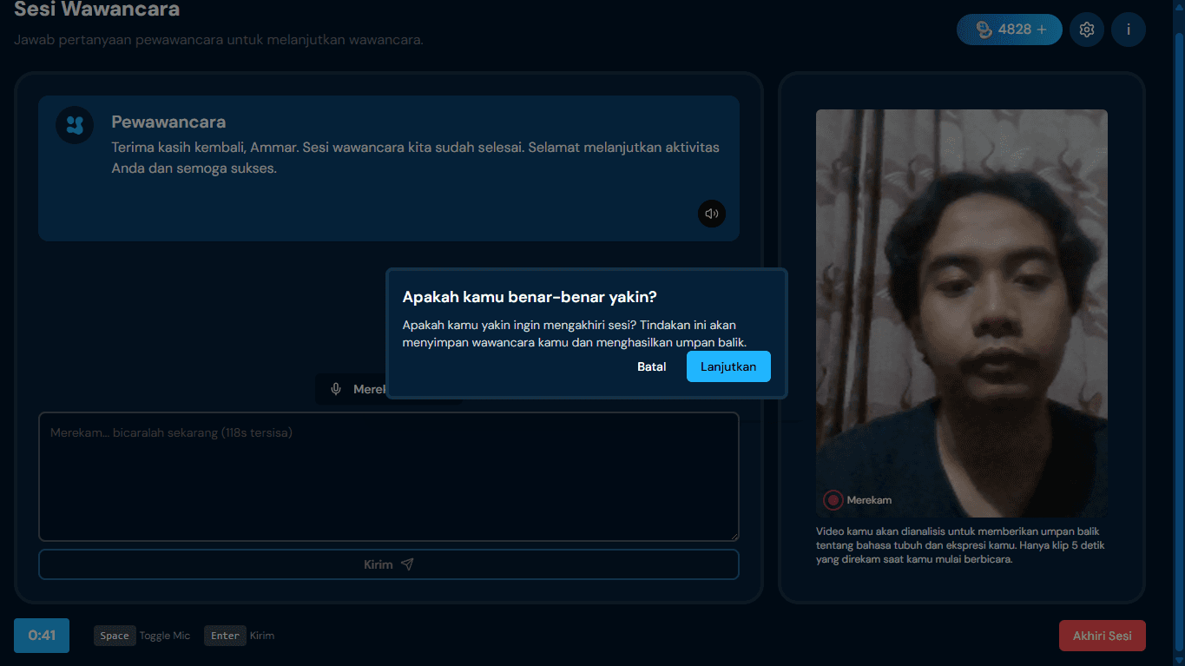Click the interviewer avatar icon
Screen dimensions: 1185x666
coord(75,125)
